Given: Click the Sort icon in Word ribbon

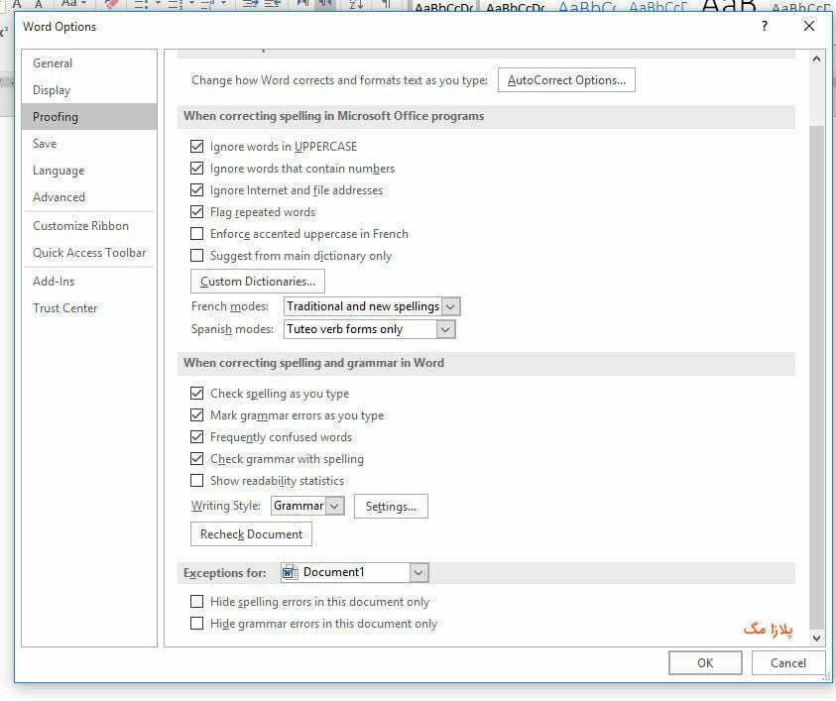Looking at the screenshot, I should [x=356, y=4].
